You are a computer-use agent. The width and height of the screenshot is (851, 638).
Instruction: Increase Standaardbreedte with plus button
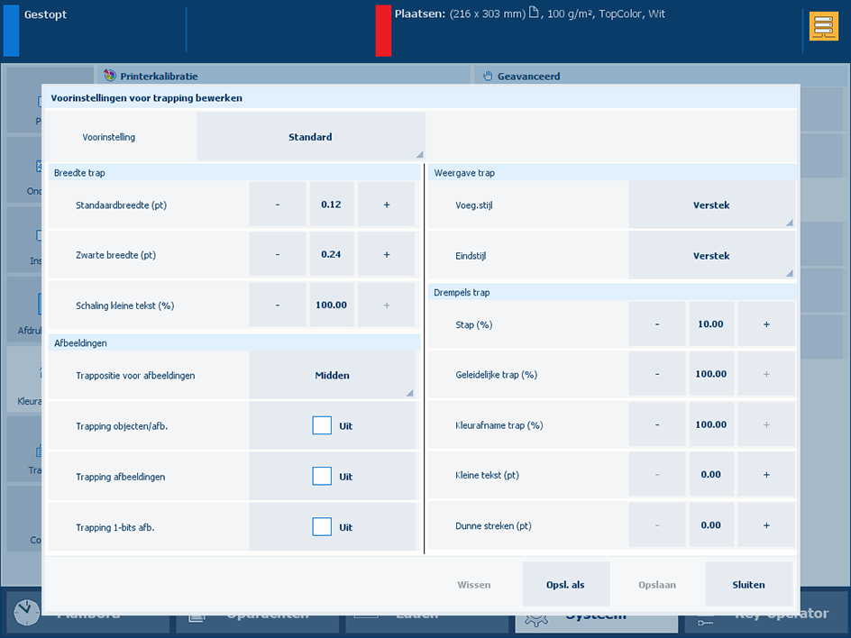(386, 205)
